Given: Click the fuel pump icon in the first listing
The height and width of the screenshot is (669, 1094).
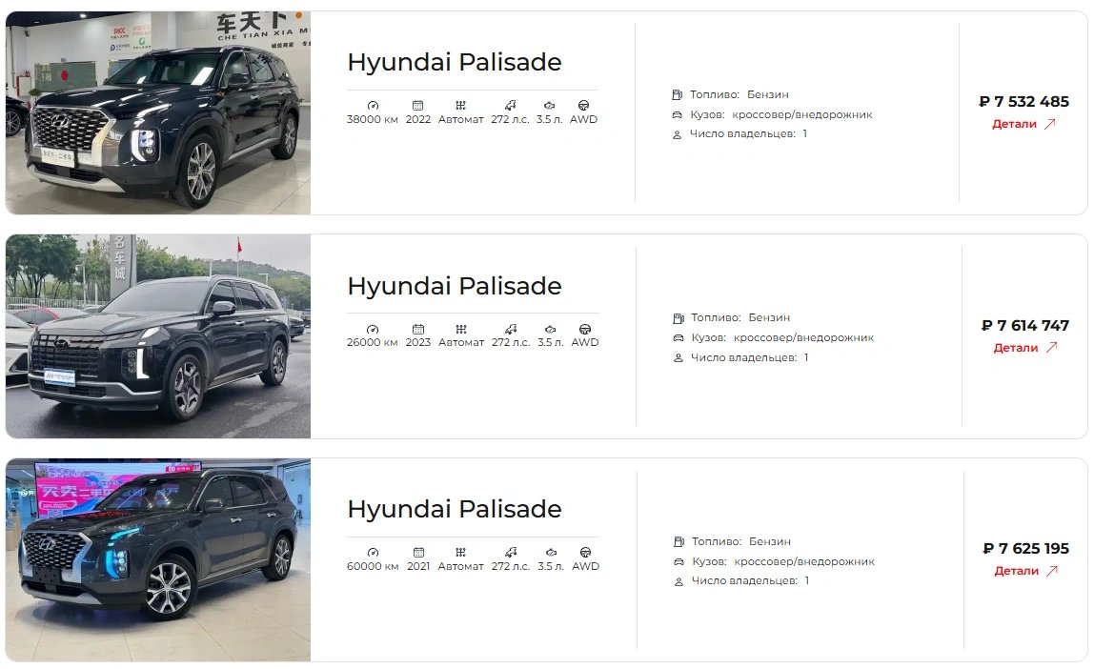Looking at the screenshot, I should pyautogui.click(x=677, y=95).
